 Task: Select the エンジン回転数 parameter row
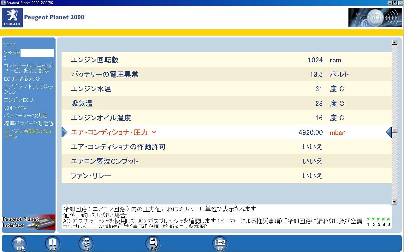(227, 60)
